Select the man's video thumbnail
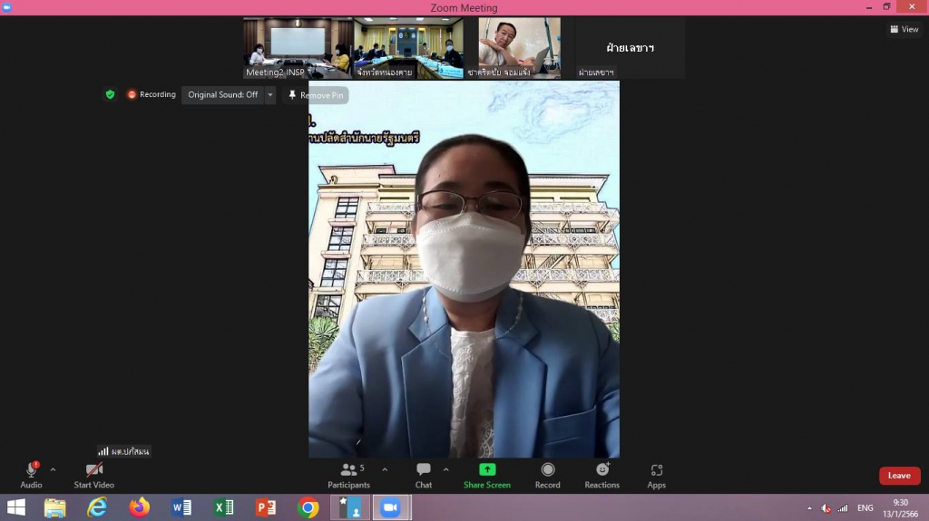This screenshot has height=521, width=929. 520,48
